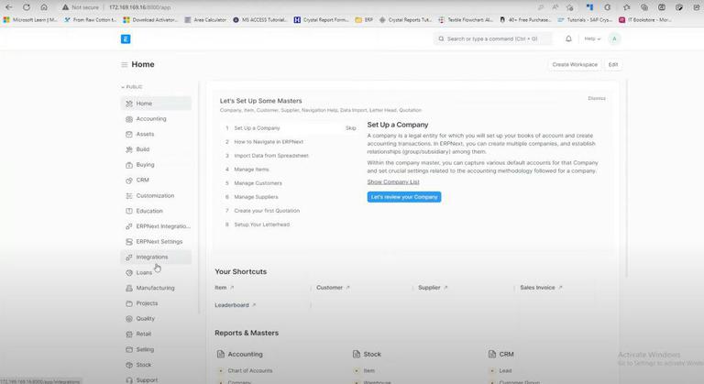Select step Manage Suppliers

(256, 197)
